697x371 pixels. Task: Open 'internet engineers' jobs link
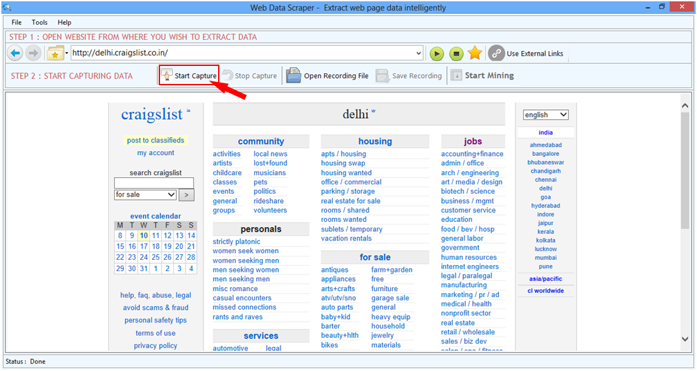coord(470,266)
